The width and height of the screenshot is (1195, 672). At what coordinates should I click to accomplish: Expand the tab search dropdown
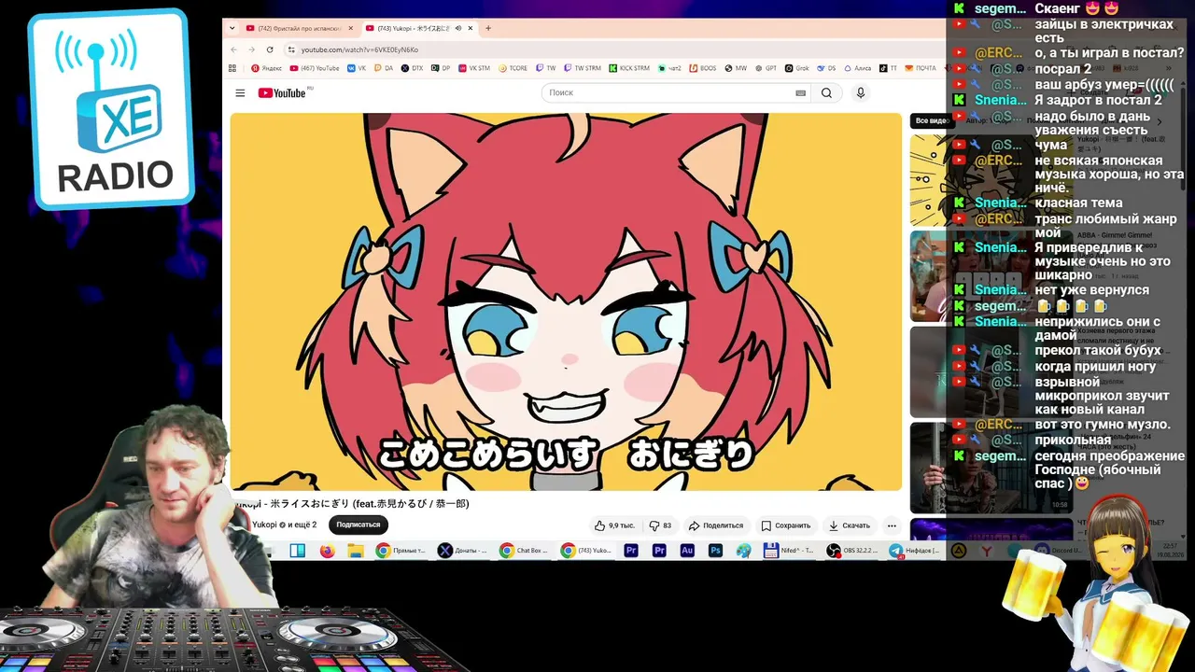click(232, 28)
